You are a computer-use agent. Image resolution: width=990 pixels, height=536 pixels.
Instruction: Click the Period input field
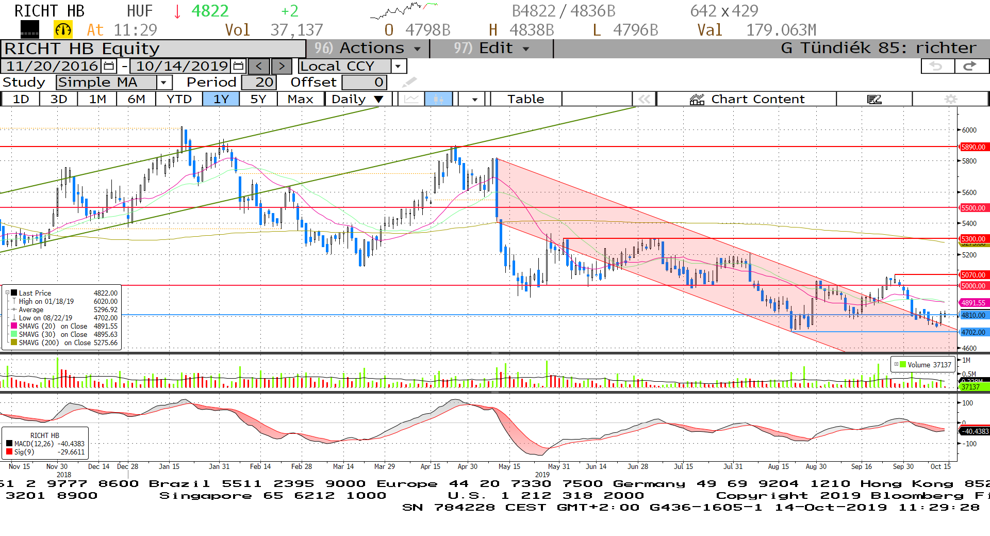[259, 83]
